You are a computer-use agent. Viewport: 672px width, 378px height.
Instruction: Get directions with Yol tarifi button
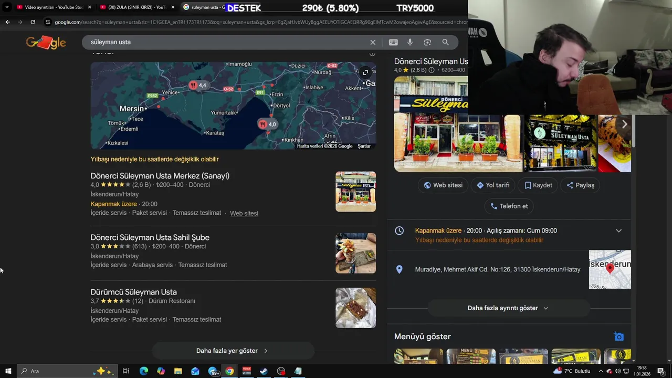493,185
